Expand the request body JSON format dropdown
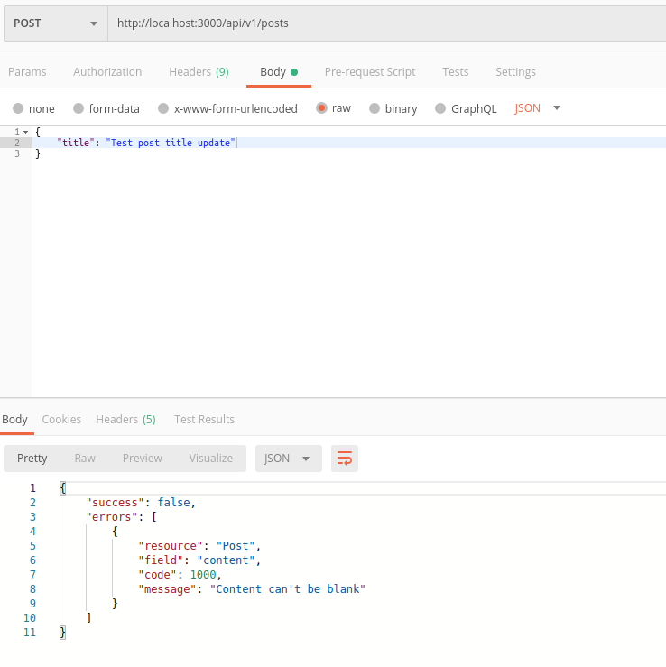Viewport: 666px width, 667px height. pos(538,108)
